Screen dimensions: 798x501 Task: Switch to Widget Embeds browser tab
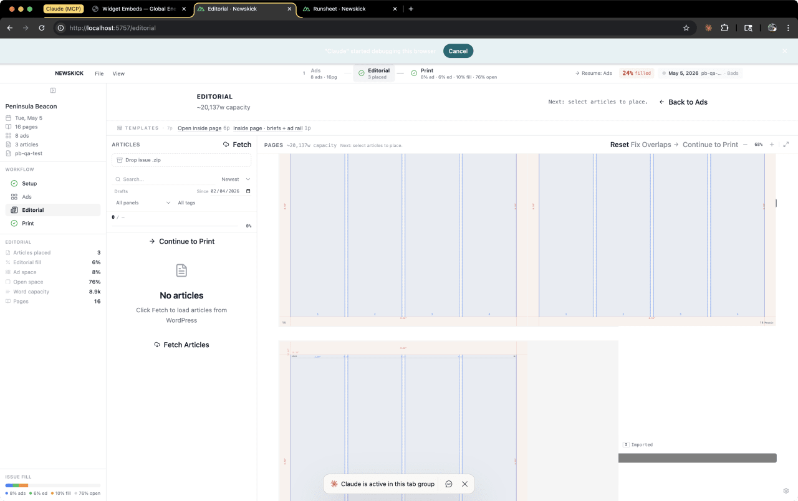coord(139,9)
